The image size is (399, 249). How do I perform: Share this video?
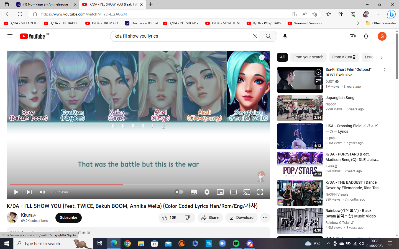[x=210, y=218]
